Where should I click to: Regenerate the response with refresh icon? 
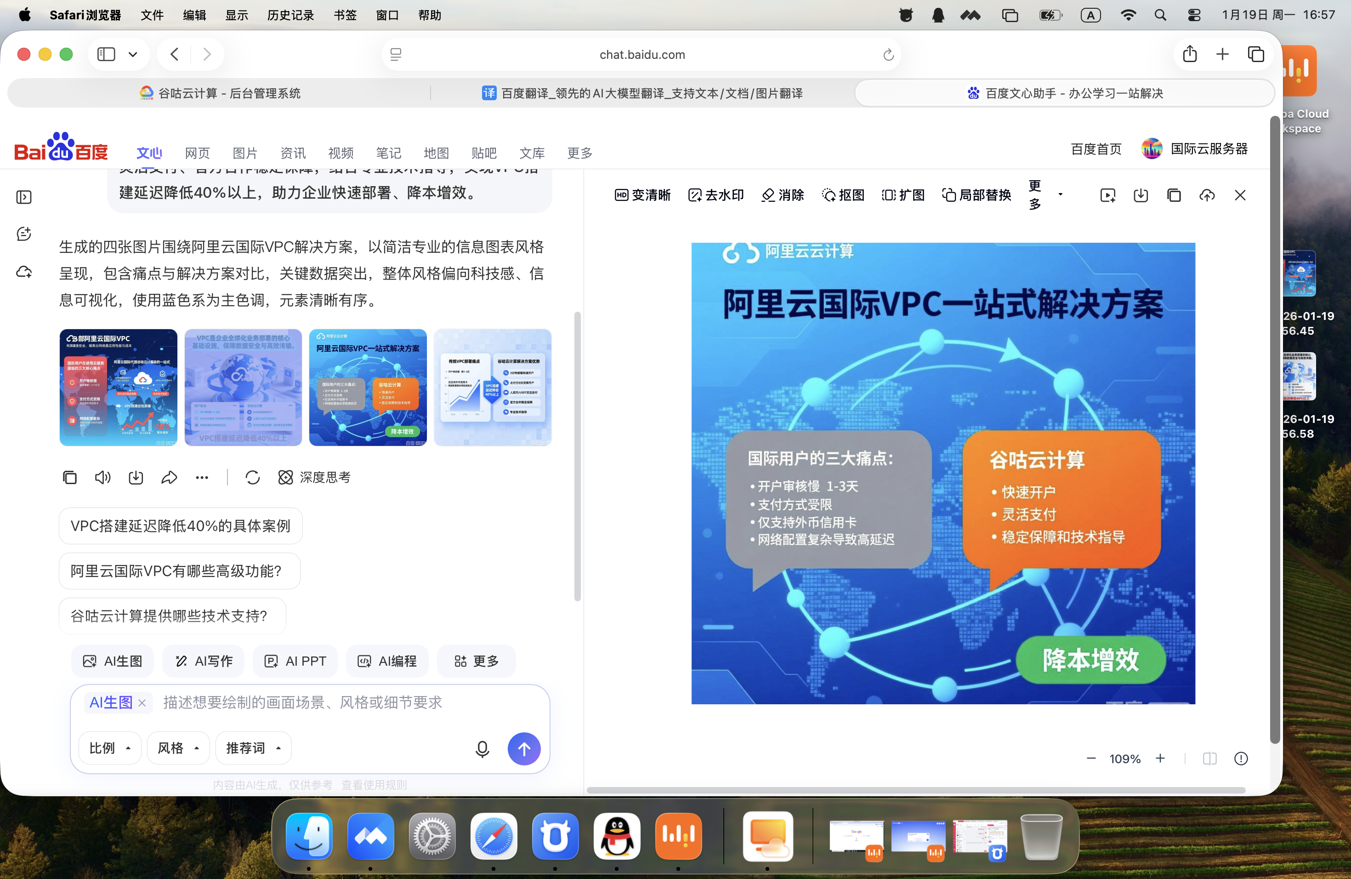click(x=253, y=478)
